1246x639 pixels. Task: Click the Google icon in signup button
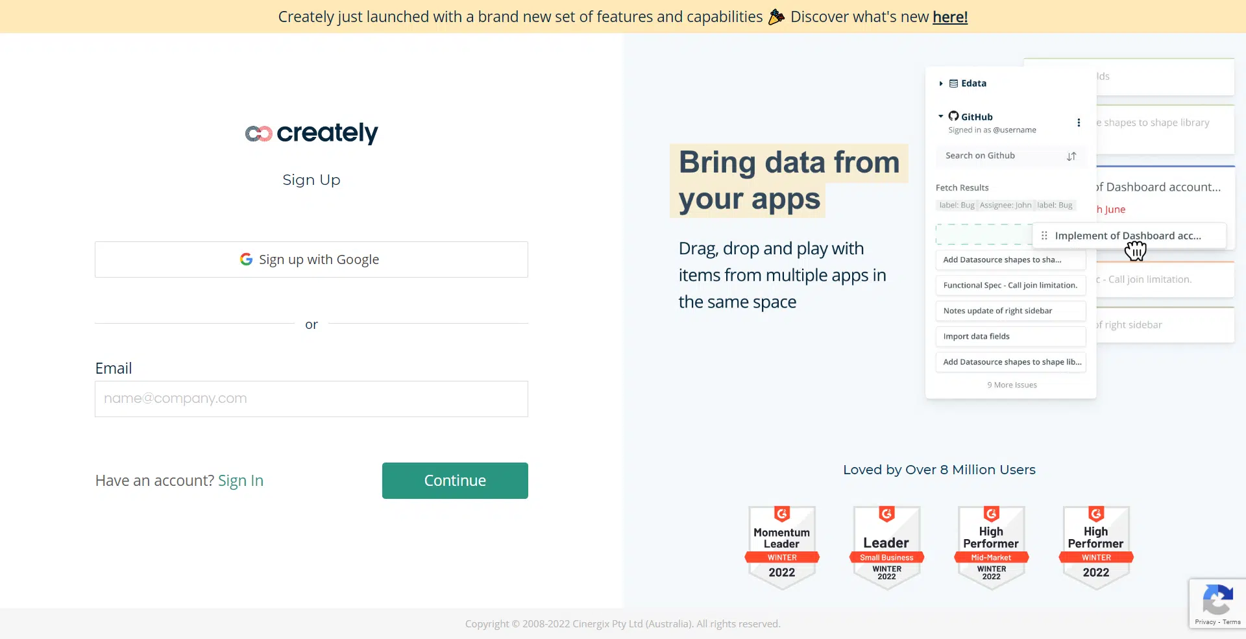click(246, 259)
